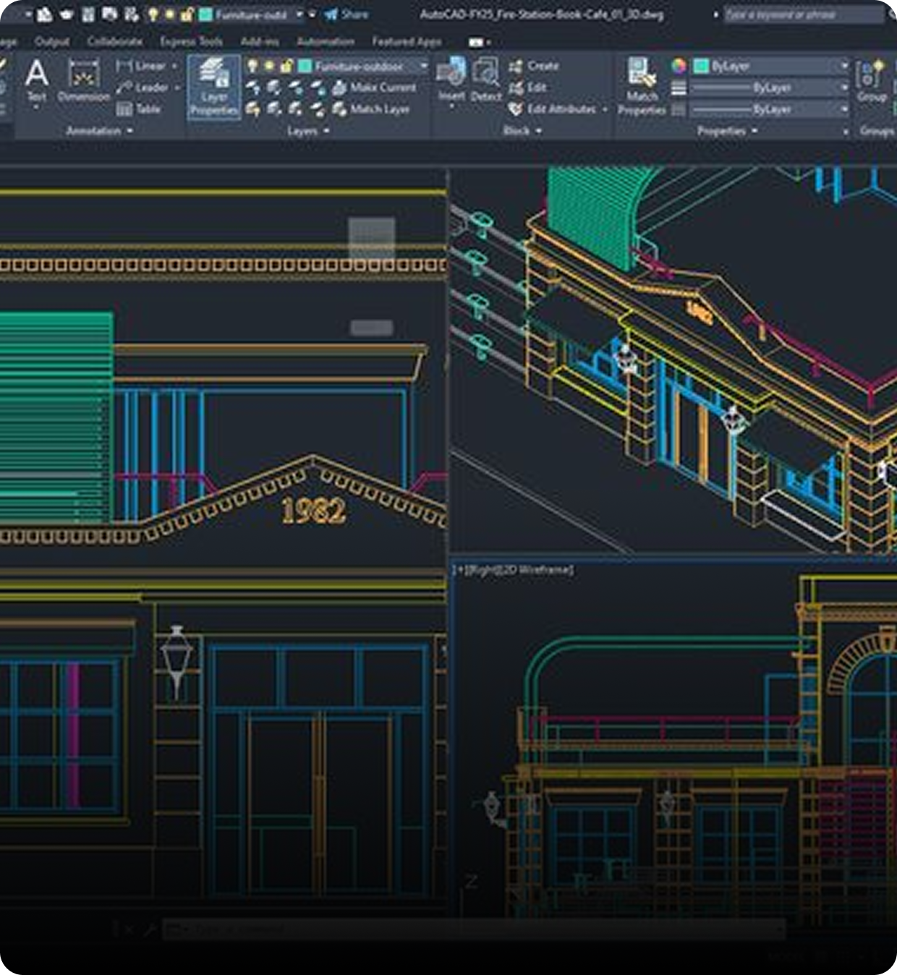
Task: Open Edit Attributes dropdown arrow
Action: tap(605, 109)
